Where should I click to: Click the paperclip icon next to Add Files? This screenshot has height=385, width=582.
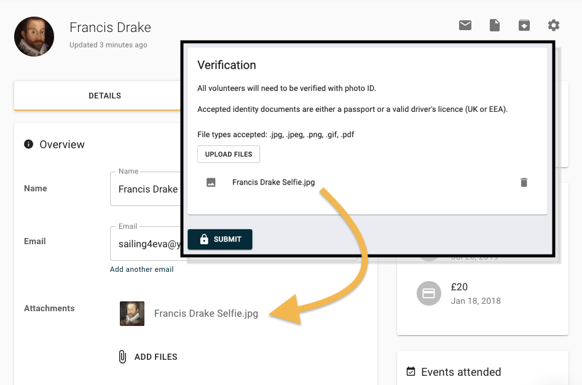122,357
